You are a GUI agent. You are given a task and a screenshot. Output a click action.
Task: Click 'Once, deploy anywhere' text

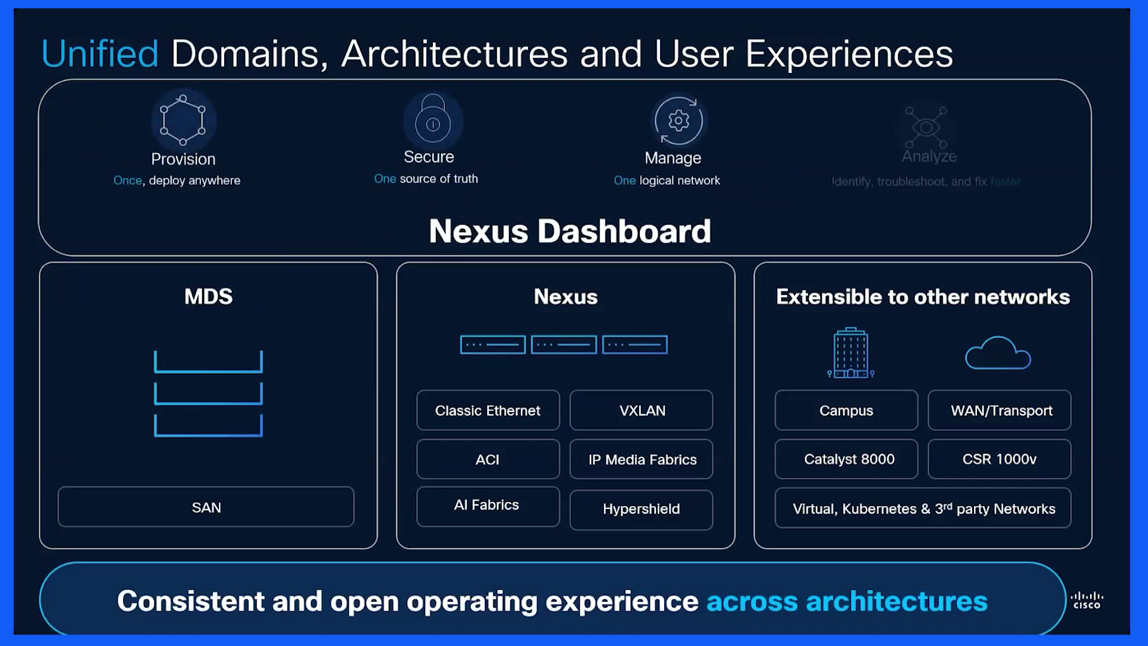(x=177, y=181)
